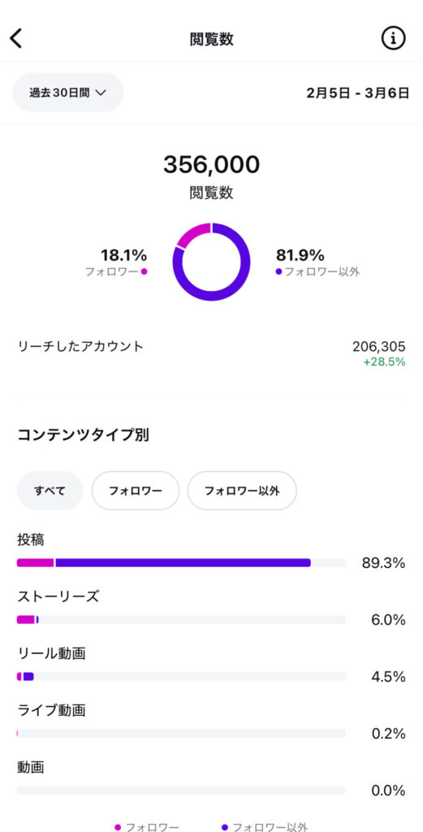Click the 投稿 progress bar
Image resolution: width=423 pixels, height=832 pixels.
click(181, 563)
